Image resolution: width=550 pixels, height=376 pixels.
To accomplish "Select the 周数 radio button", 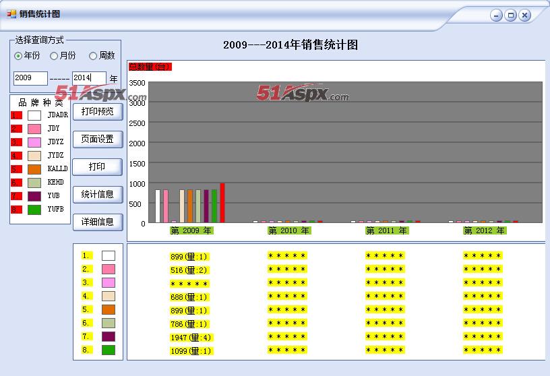I will pyautogui.click(x=93, y=56).
